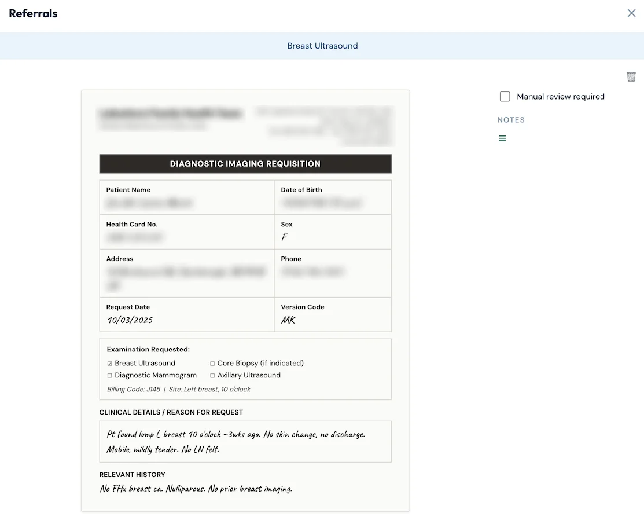Screen dimensions: 644x517
Task: Click the NOTES section label
Action: click(x=511, y=120)
